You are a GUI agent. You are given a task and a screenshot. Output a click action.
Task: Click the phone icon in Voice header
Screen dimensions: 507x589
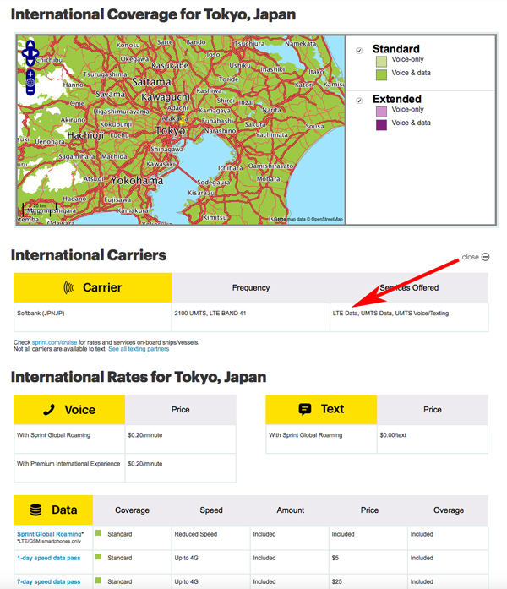49,410
